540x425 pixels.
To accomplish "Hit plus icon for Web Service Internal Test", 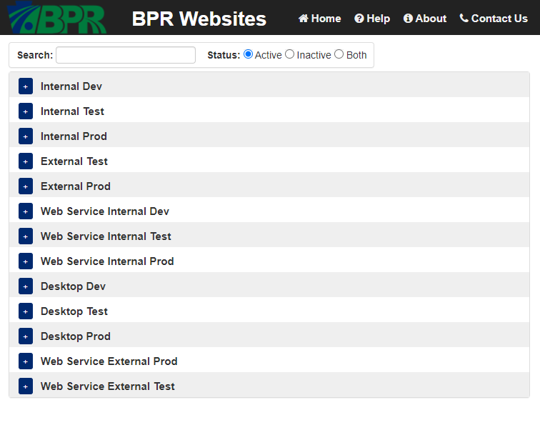I will (26, 236).
